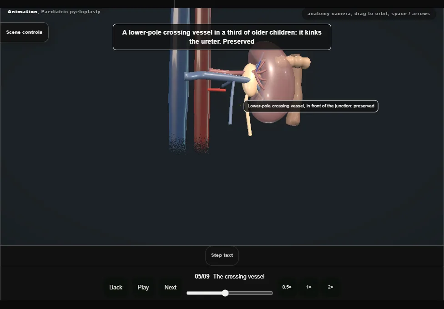Set playback speed to 1×

click(x=308, y=287)
